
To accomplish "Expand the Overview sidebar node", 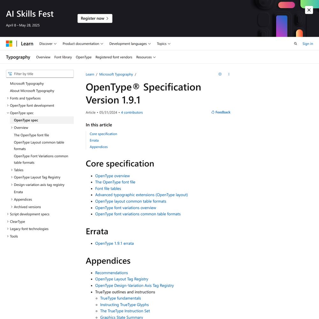I will pyautogui.click(x=11, y=128).
